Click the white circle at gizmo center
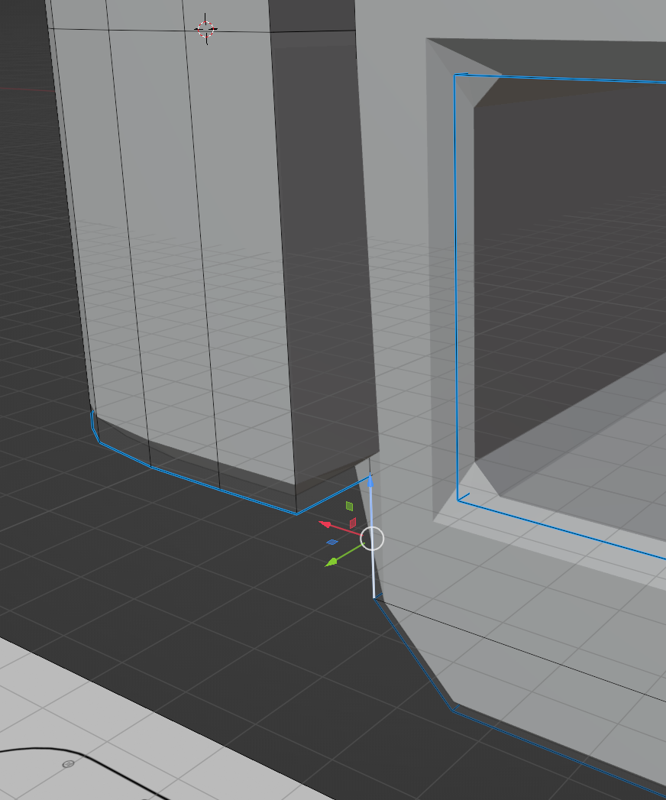666x800 pixels. point(372,538)
